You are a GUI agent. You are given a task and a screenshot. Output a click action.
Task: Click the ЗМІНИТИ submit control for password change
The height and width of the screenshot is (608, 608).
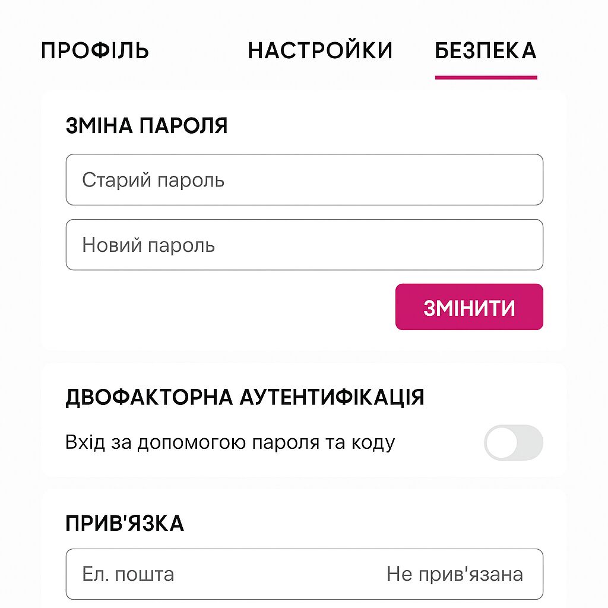coord(469,306)
